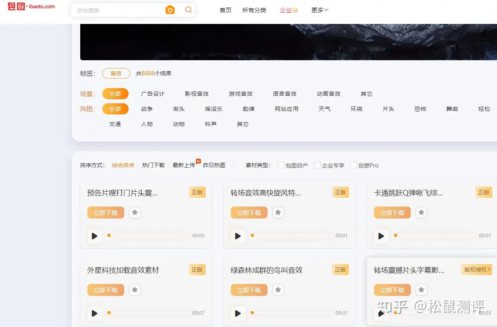Click the mountain banner image

[x=289, y=42]
